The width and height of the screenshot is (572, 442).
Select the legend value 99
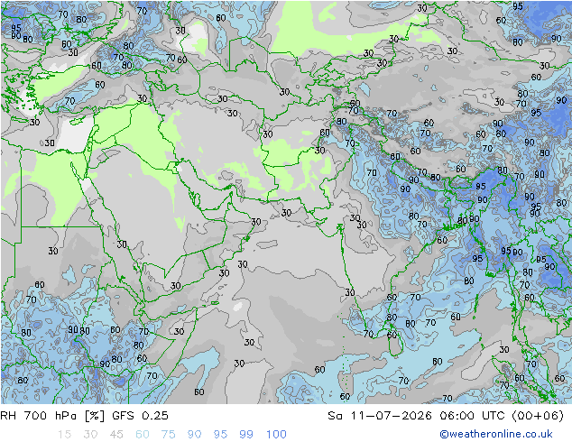246,435
